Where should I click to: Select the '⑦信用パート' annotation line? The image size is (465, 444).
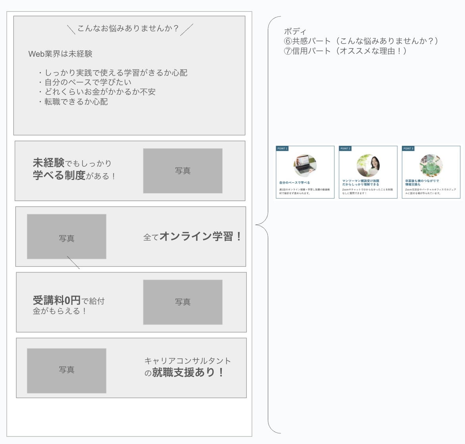(345, 51)
